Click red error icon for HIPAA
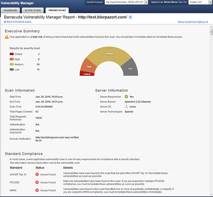 point(37,190)
